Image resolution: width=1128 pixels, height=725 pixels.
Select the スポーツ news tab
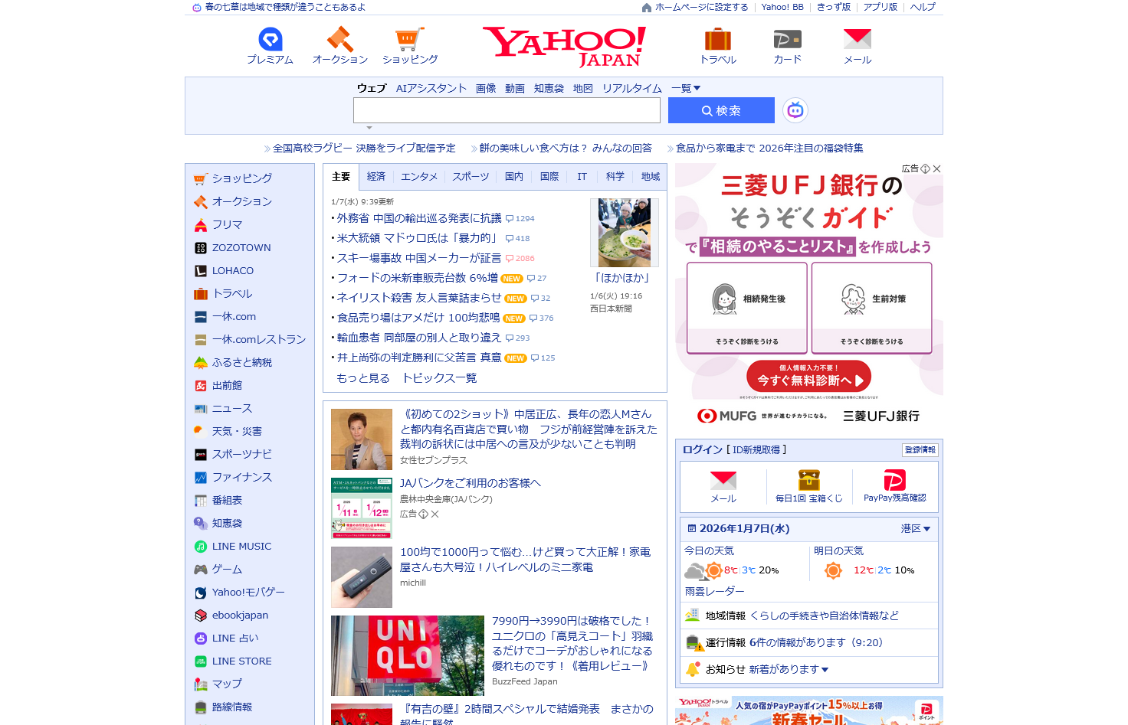coord(471,177)
